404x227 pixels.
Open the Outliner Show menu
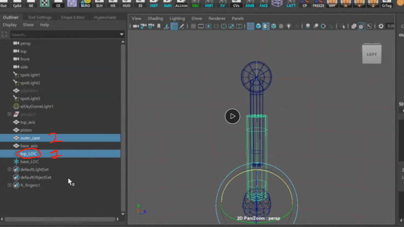[28, 25]
